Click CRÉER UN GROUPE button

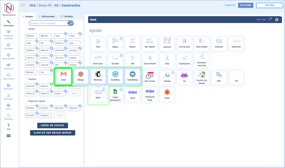pos(53,125)
